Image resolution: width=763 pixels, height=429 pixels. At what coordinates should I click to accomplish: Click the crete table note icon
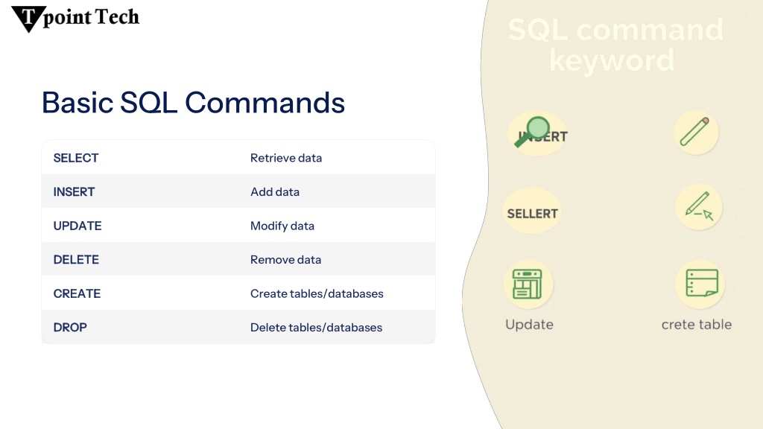pos(700,284)
